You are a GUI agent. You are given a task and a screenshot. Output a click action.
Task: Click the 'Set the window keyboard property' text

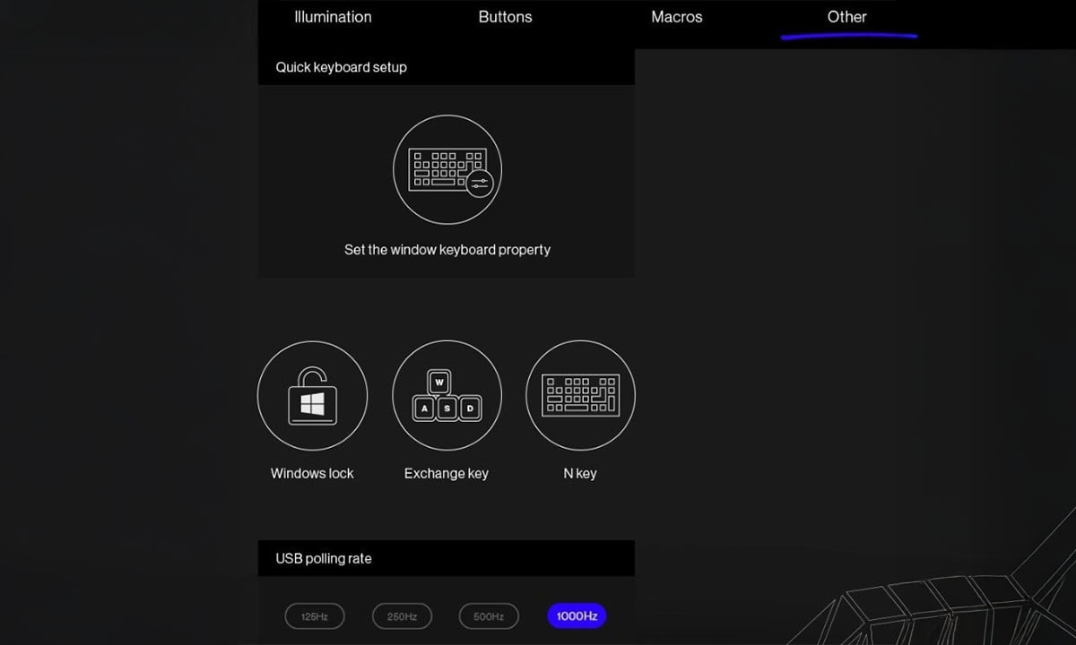pos(447,250)
